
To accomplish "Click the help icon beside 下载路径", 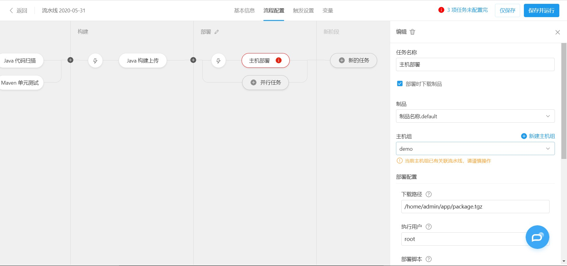I will [429, 194].
